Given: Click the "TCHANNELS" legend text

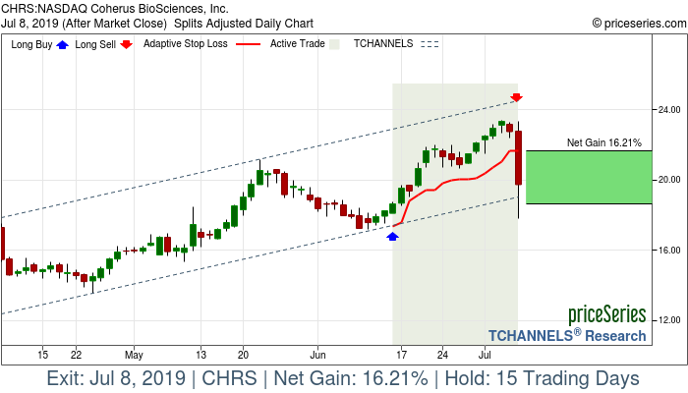Looking at the screenshot, I should (x=383, y=44).
